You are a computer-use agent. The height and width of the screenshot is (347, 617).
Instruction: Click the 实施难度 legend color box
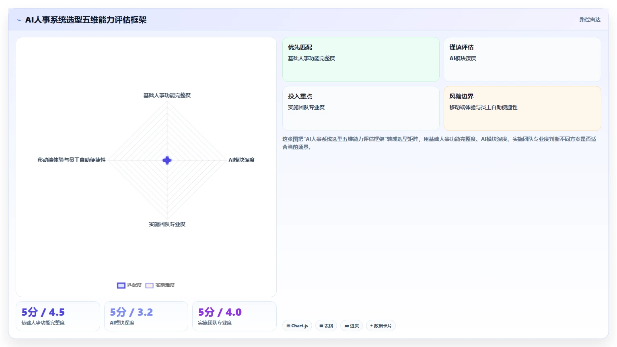(x=149, y=285)
